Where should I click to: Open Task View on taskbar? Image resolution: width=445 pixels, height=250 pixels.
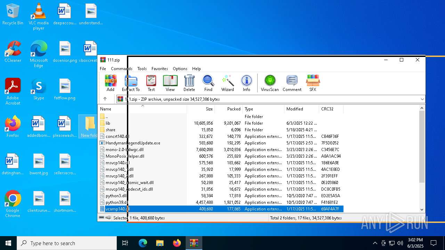coord(125,243)
